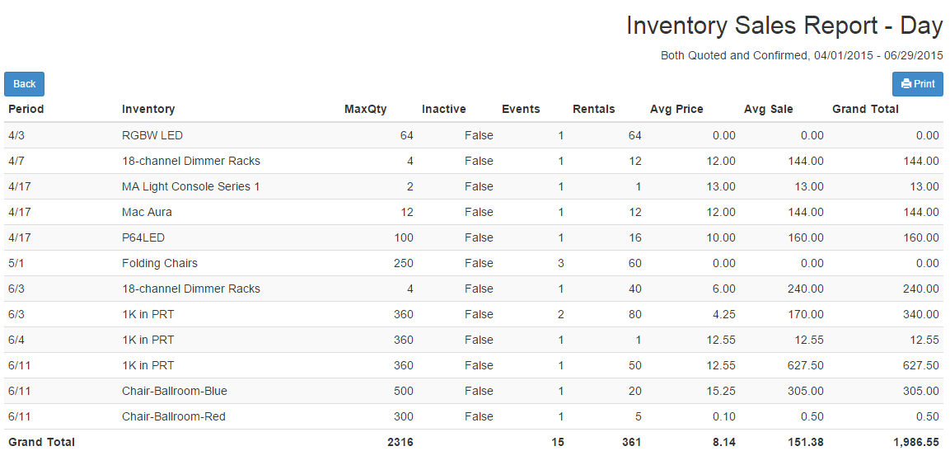Click the 1,986.55 grand total value
Image resolution: width=950 pixels, height=465 pixels.
point(916,443)
